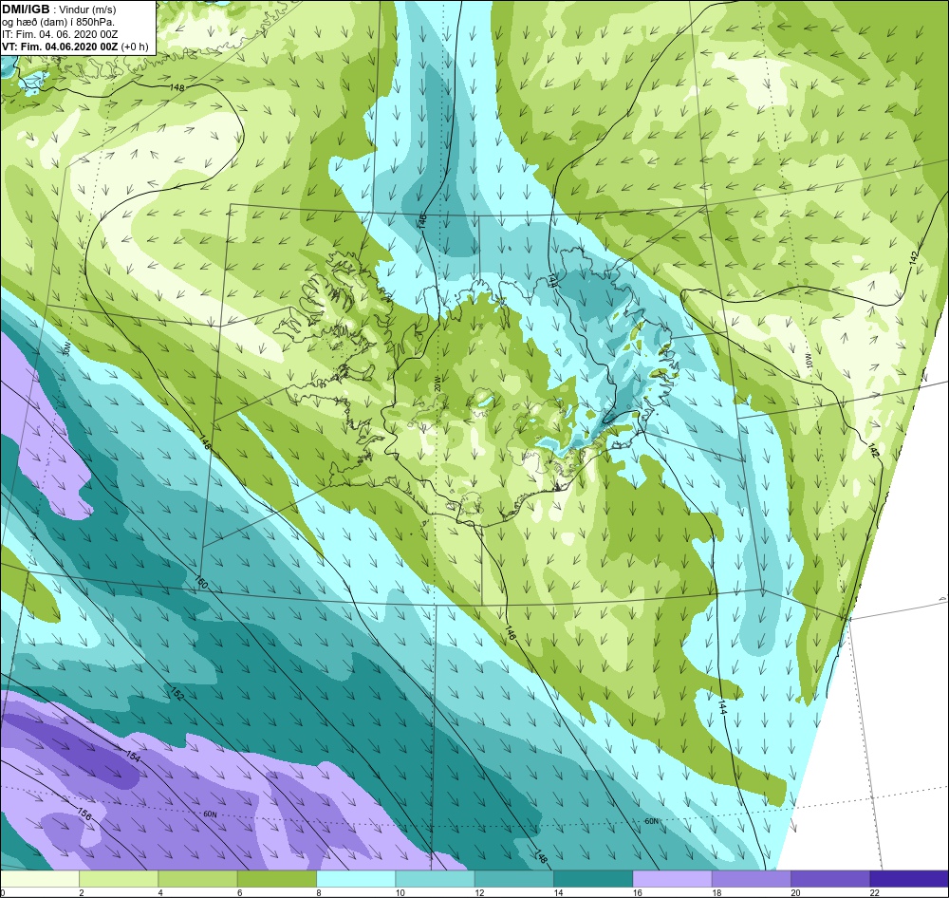The image size is (949, 898).
Task: Click the "156" contour height label
Action: pyautogui.click(x=84, y=814)
